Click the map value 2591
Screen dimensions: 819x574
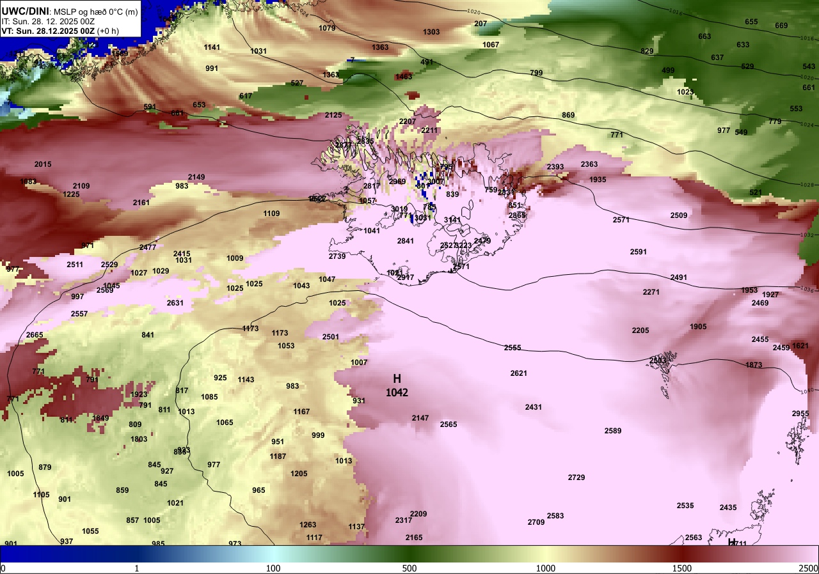tap(639, 252)
